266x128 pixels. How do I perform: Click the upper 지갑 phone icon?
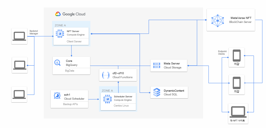237,56
